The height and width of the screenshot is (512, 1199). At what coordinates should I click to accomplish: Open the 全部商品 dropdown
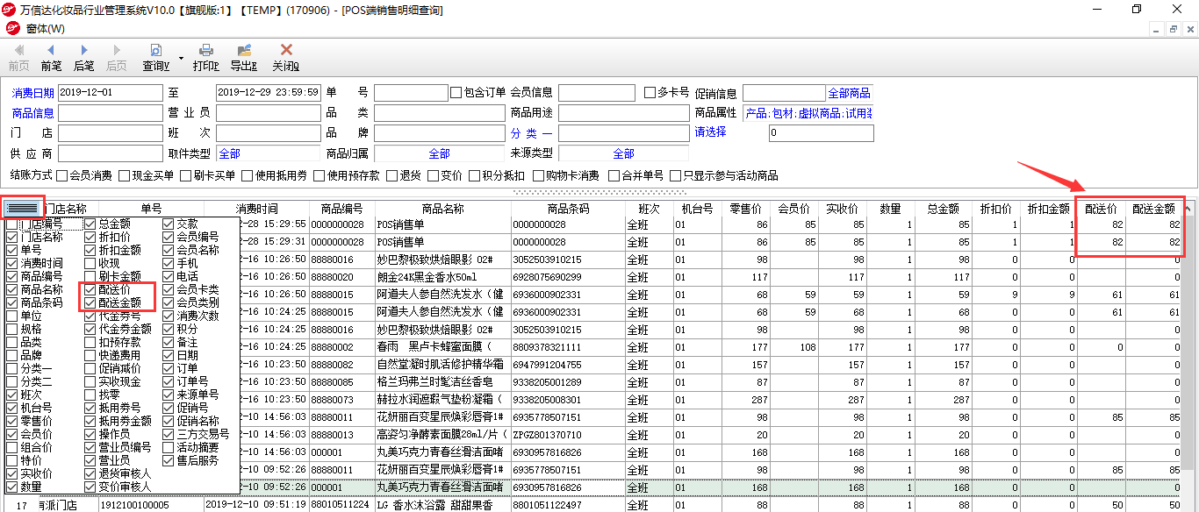coord(851,93)
